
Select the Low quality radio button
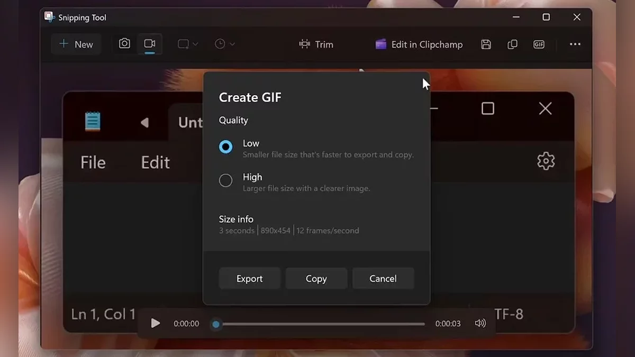[226, 147]
